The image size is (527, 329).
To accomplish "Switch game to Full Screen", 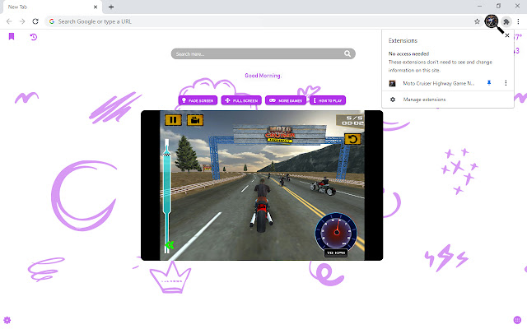I will pyautogui.click(x=241, y=100).
